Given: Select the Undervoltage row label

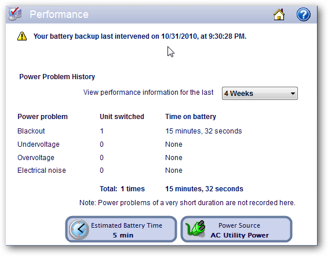Looking at the screenshot, I should (38, 144).
